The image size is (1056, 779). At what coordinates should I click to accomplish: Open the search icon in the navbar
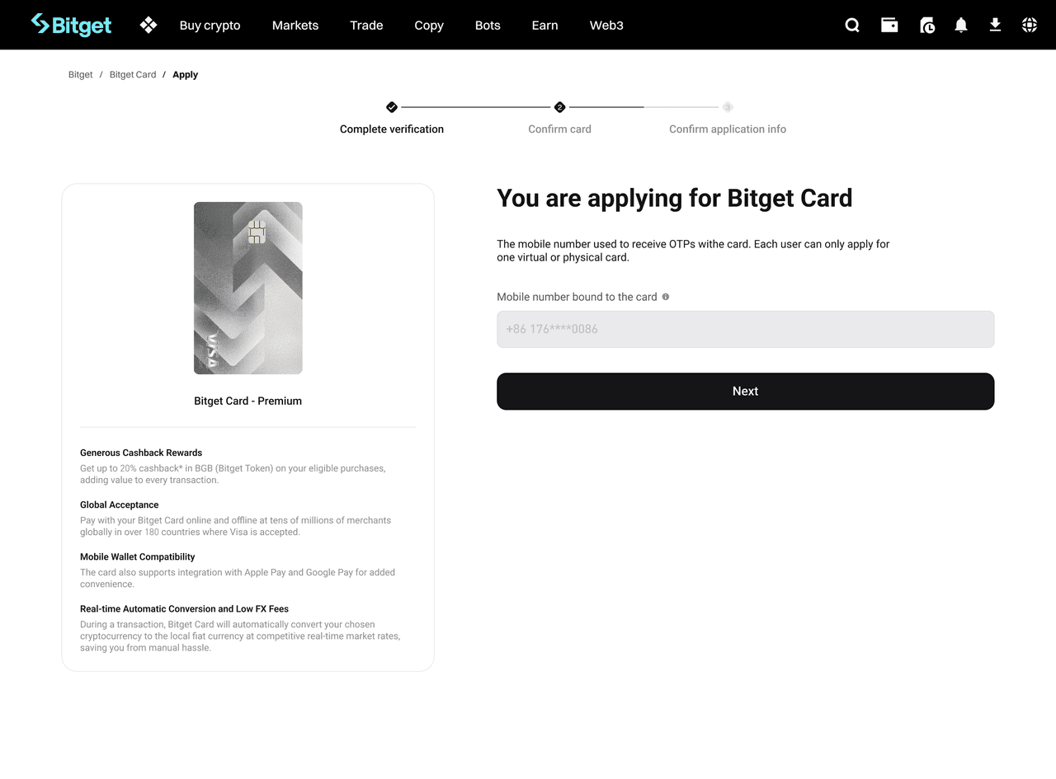pyautogui.click(x=851, y=25)
